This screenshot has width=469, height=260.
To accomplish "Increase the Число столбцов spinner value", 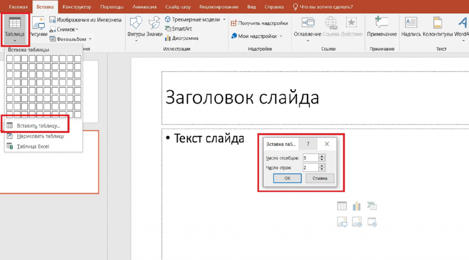I will [x=322, y=156].
